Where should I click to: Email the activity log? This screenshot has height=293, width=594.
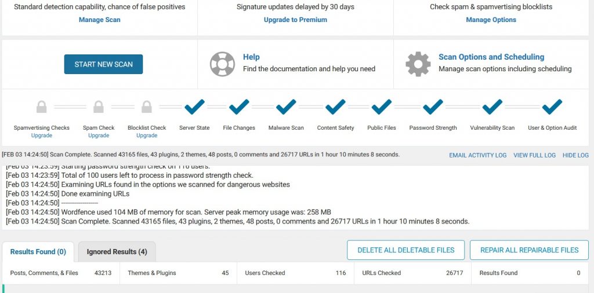[x=477, y=155]
